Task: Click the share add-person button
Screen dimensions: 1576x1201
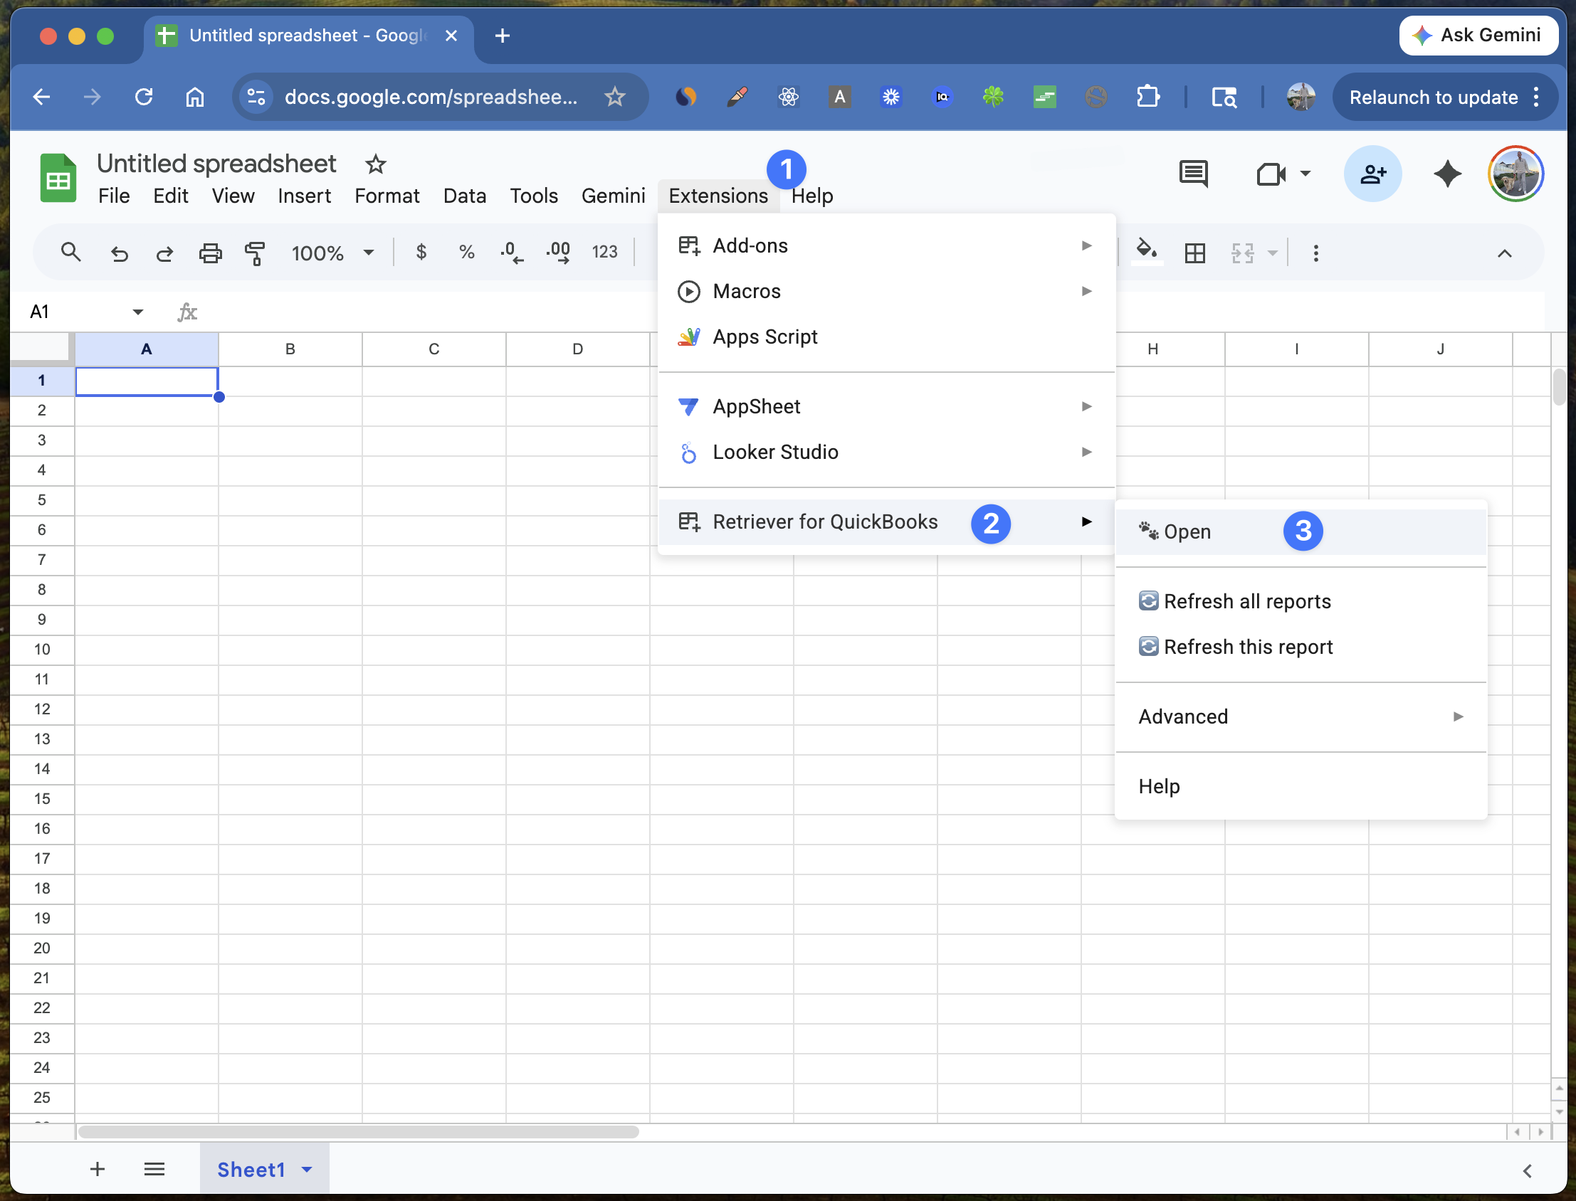Action: tap(1373, 174)
